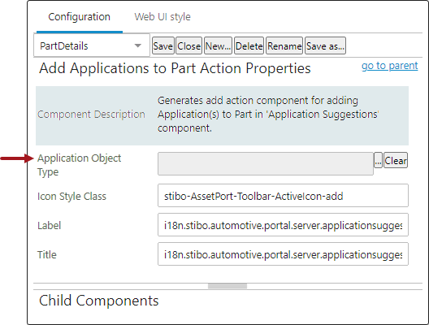429x325 pixels.
Task: Click the Rename button
Action: 284,45
